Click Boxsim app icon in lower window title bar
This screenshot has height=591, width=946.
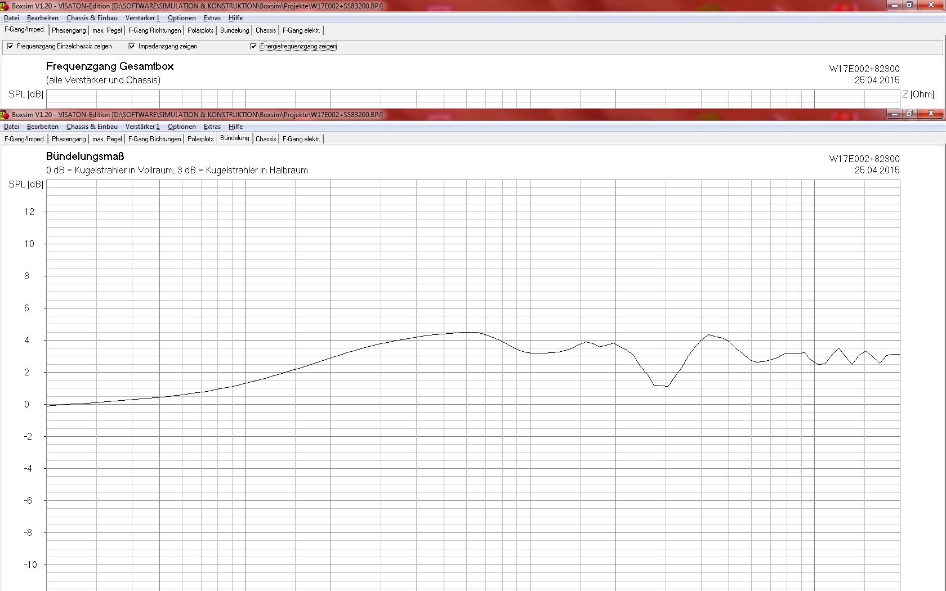click(x=5, y=115)
